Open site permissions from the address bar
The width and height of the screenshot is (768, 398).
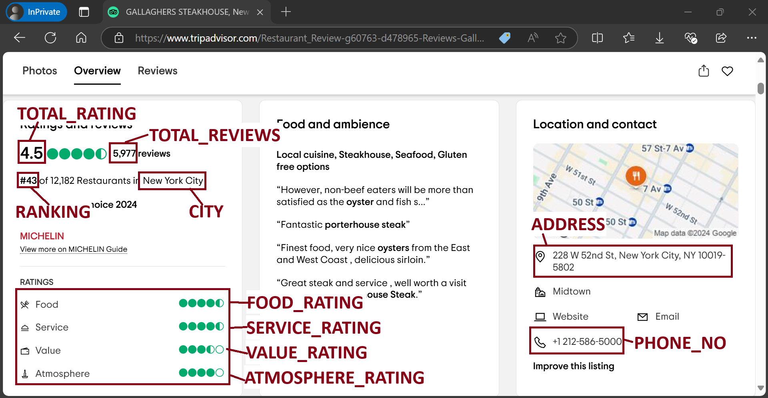click(x=119, y=38)
